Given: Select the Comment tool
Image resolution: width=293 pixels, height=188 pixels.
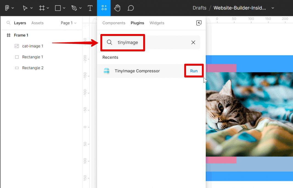Looking at the screenshot, I should 131,8.
